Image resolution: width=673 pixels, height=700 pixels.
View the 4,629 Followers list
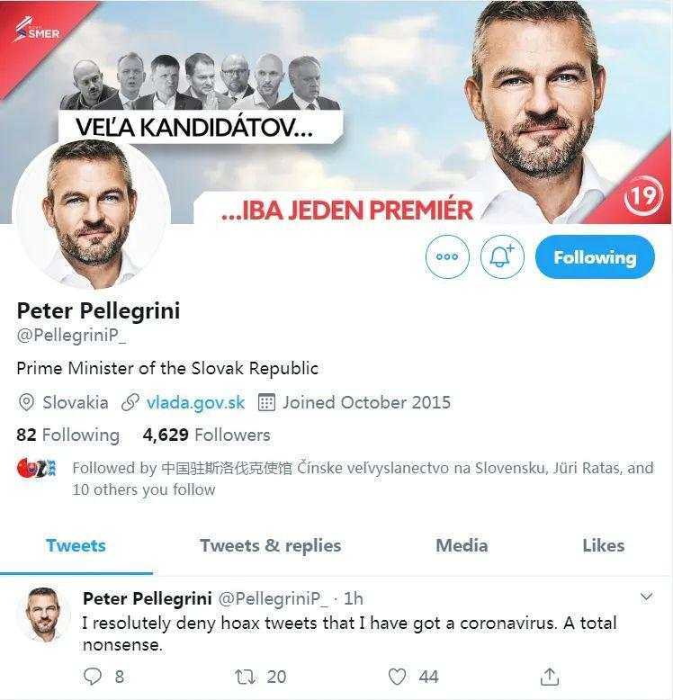pyautogui.click(x=206, y=435)
